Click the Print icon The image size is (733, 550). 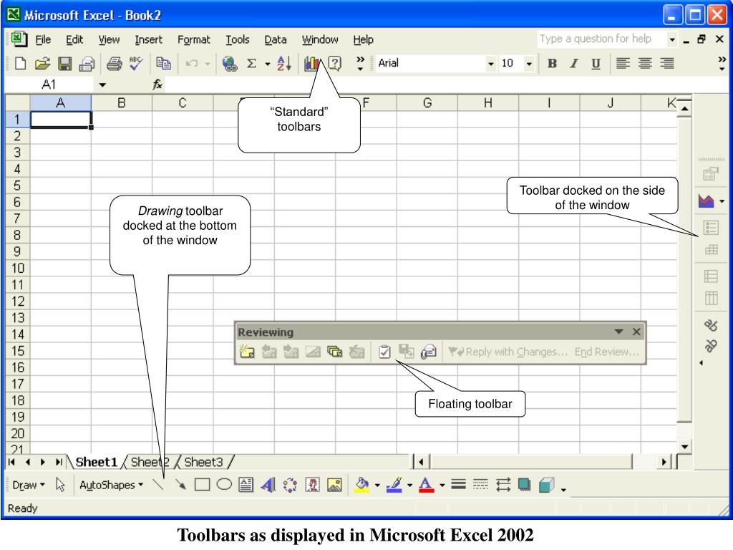pos(114,63)
